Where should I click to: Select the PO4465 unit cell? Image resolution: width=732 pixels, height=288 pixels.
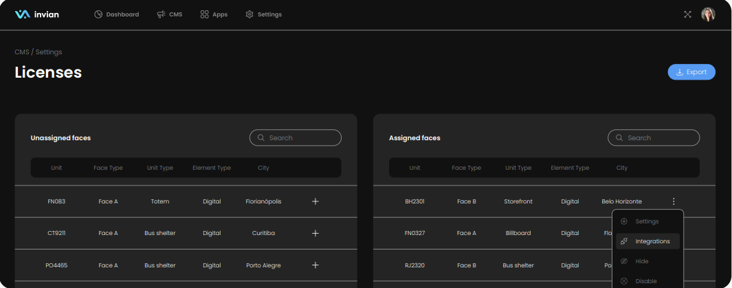point(56,265)
